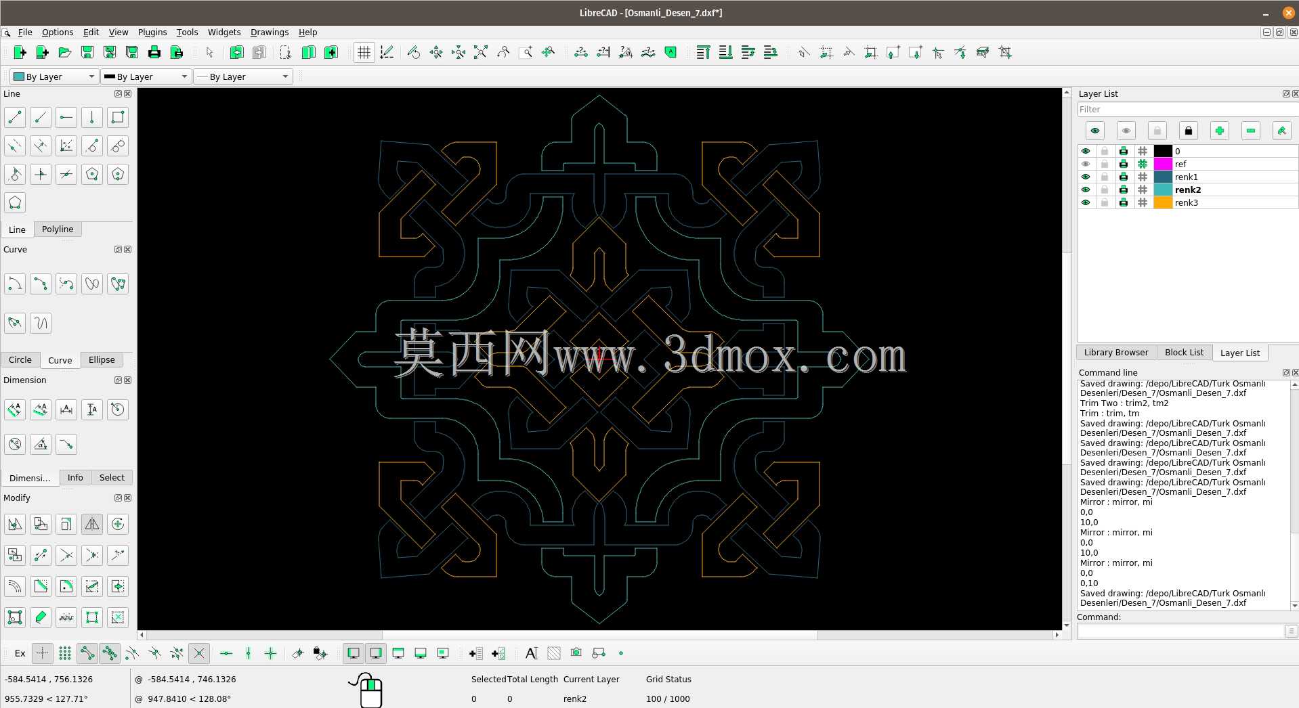Switch to the Info tab

tap(75, 478)
